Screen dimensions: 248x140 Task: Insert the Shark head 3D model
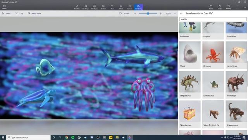pos(190,55)
